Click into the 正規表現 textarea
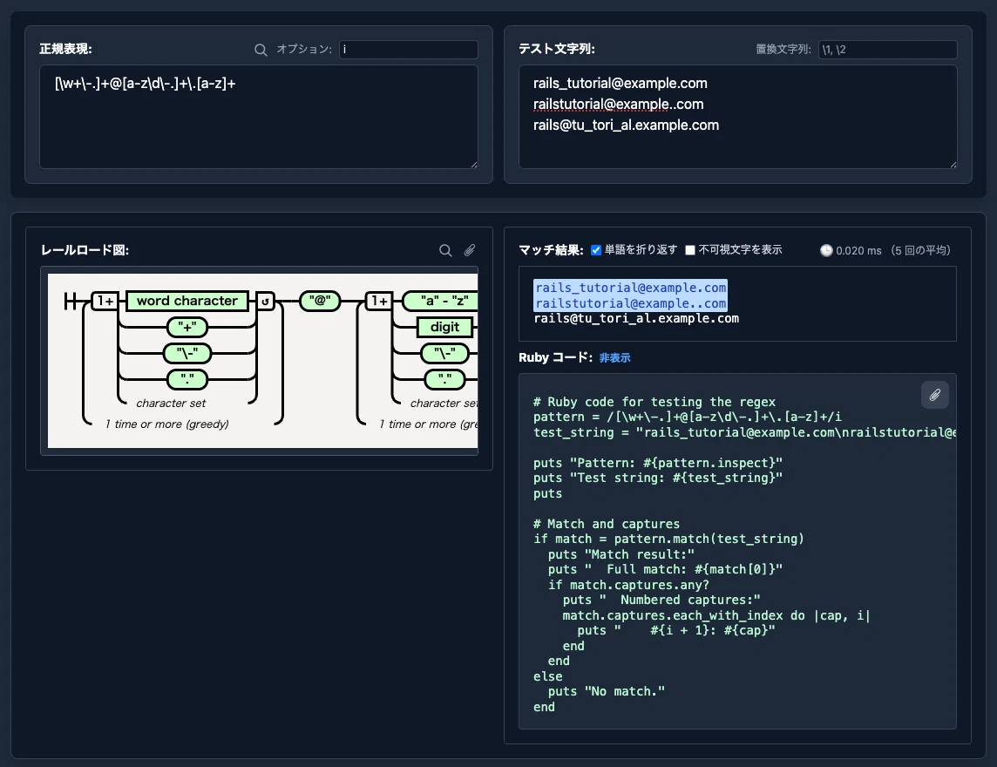 tap(259, 117)
